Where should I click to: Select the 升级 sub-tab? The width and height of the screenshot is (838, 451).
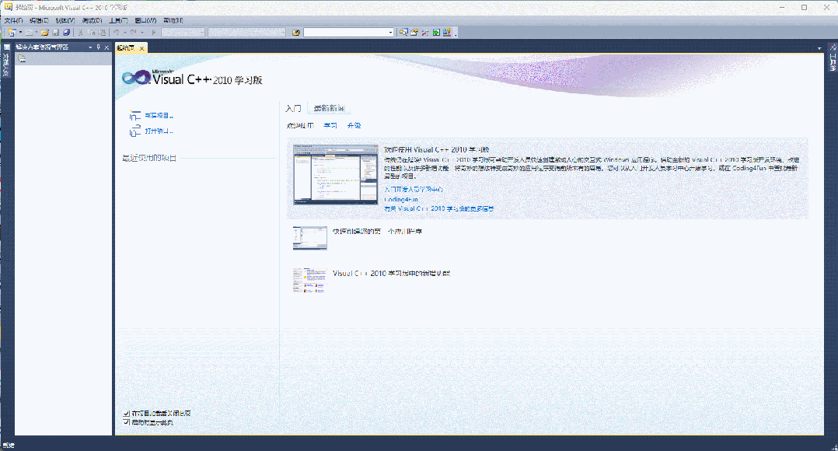click(354, 125)
